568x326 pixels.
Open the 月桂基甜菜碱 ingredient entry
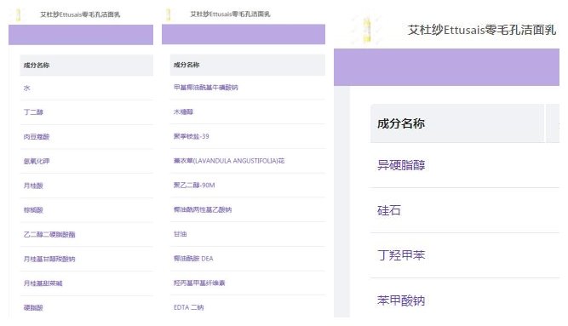click(43, 283)
